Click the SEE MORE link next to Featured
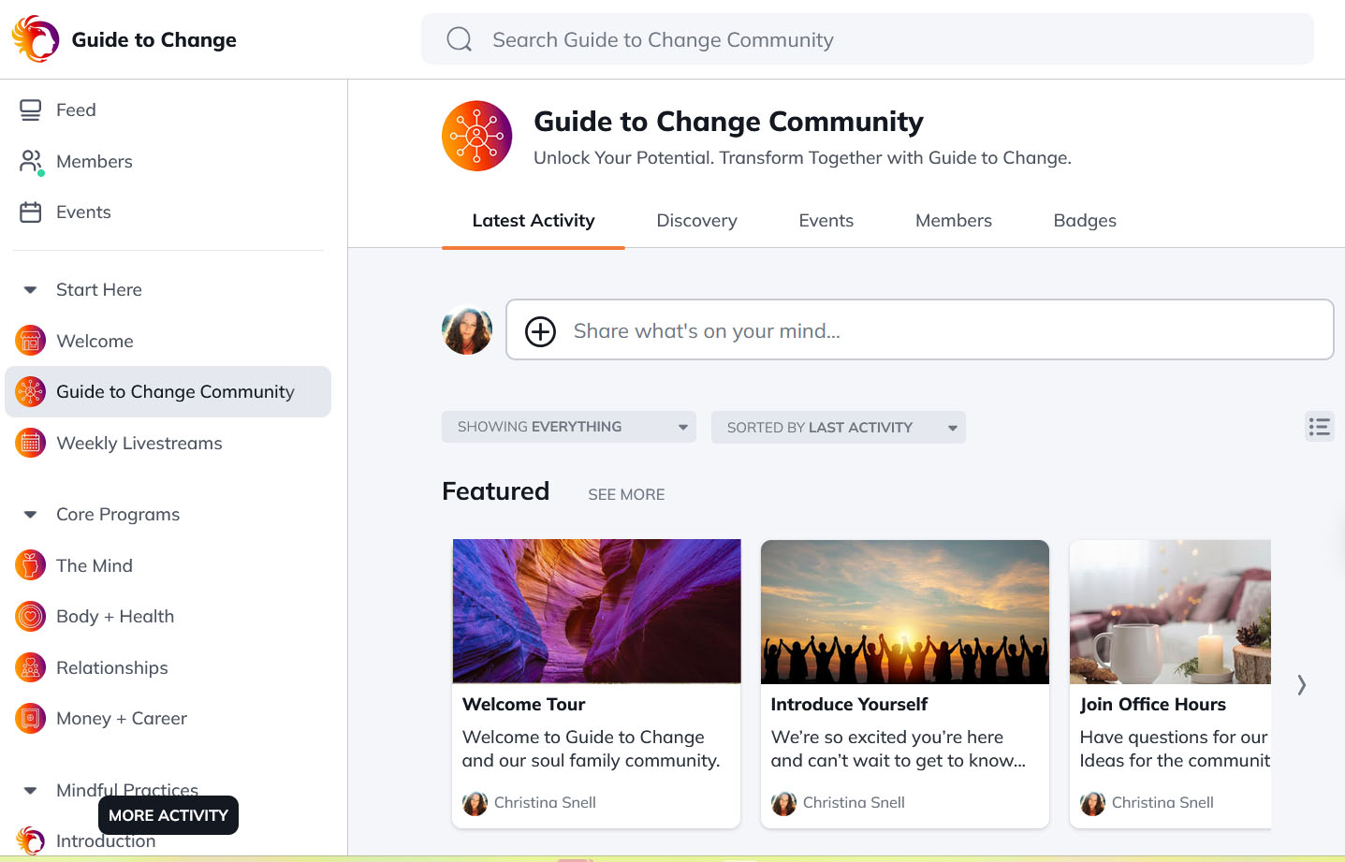Viewport: 1345px width, 862px height. tap(626, 494)
